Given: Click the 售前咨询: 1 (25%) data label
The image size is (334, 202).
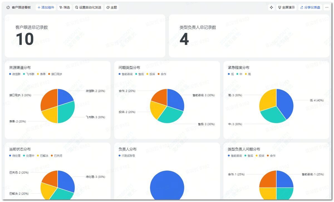Looking at the screenshot, I should coord(313,174).
